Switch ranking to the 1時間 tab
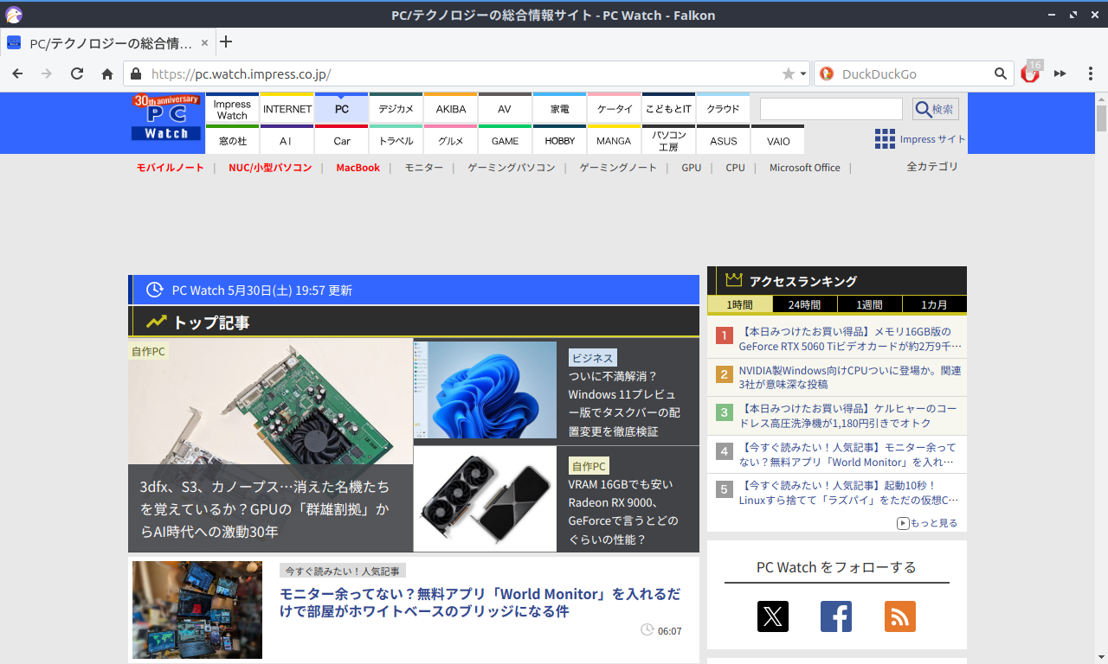The height and width of the screenshot is (664, 1108). (x=740, y=304)
